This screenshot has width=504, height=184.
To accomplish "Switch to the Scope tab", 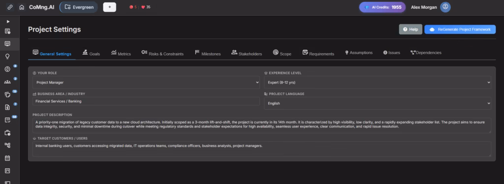I will click(x=282, y=53).
